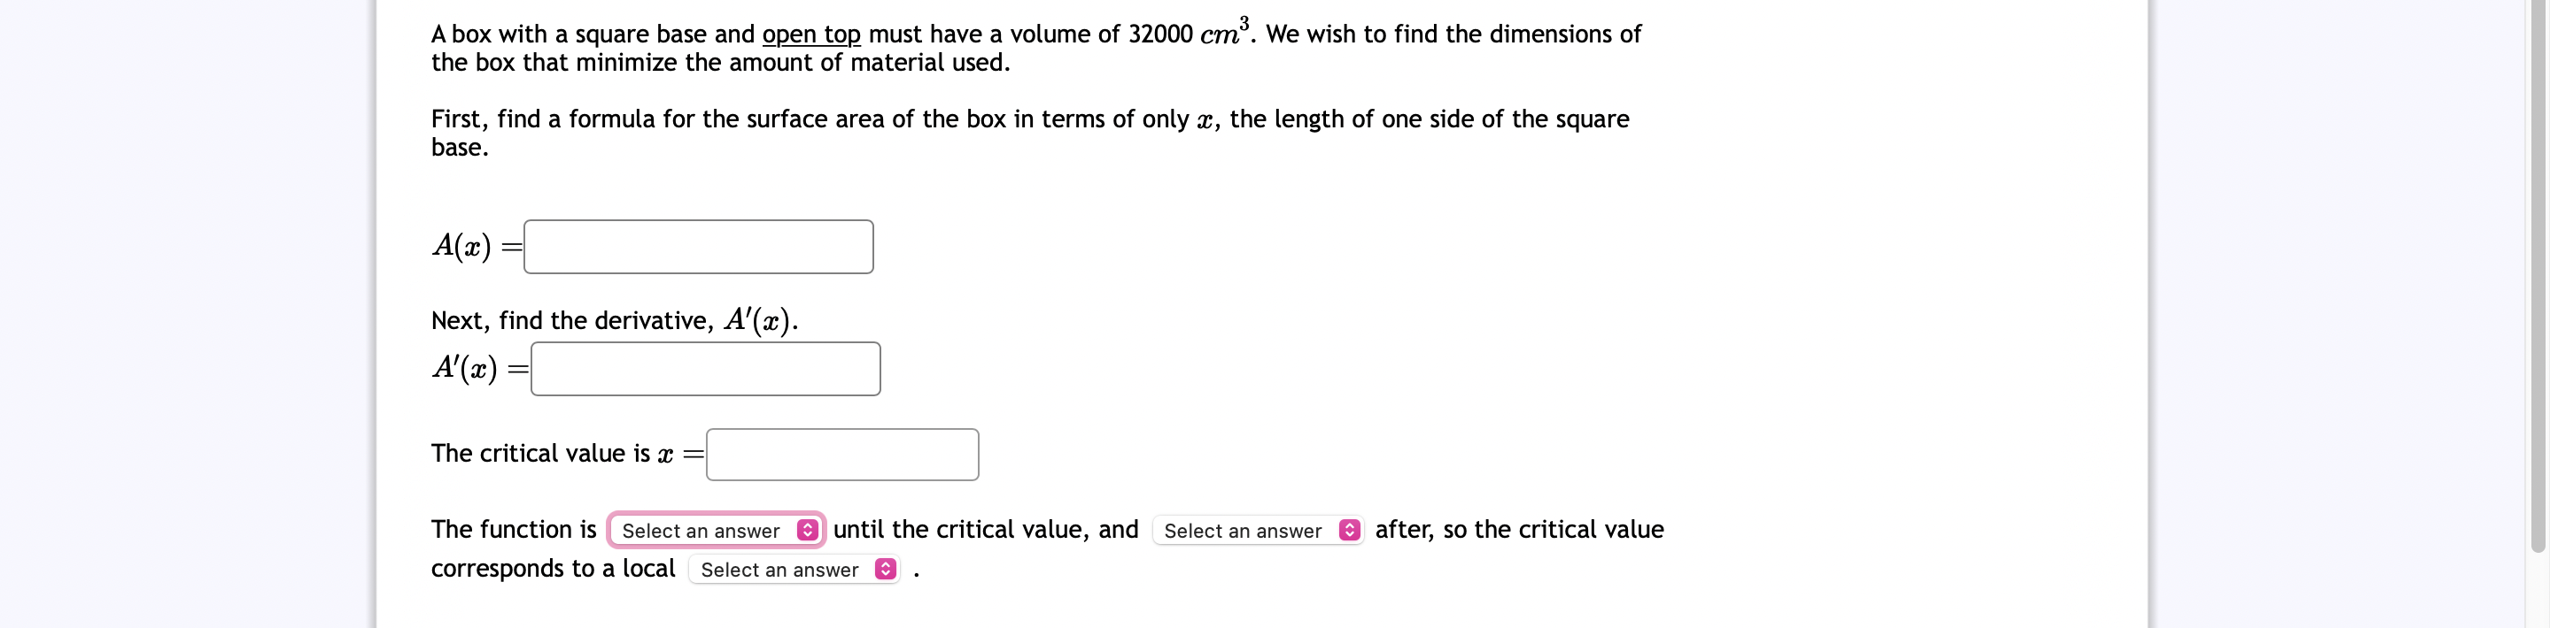This screenshot has width=2550, height=628.
Task: Click the critical value x answer box
Action: [841, 454]
